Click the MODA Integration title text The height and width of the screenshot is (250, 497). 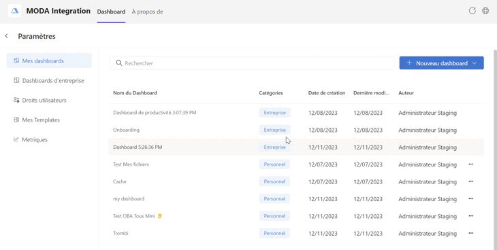59,11
